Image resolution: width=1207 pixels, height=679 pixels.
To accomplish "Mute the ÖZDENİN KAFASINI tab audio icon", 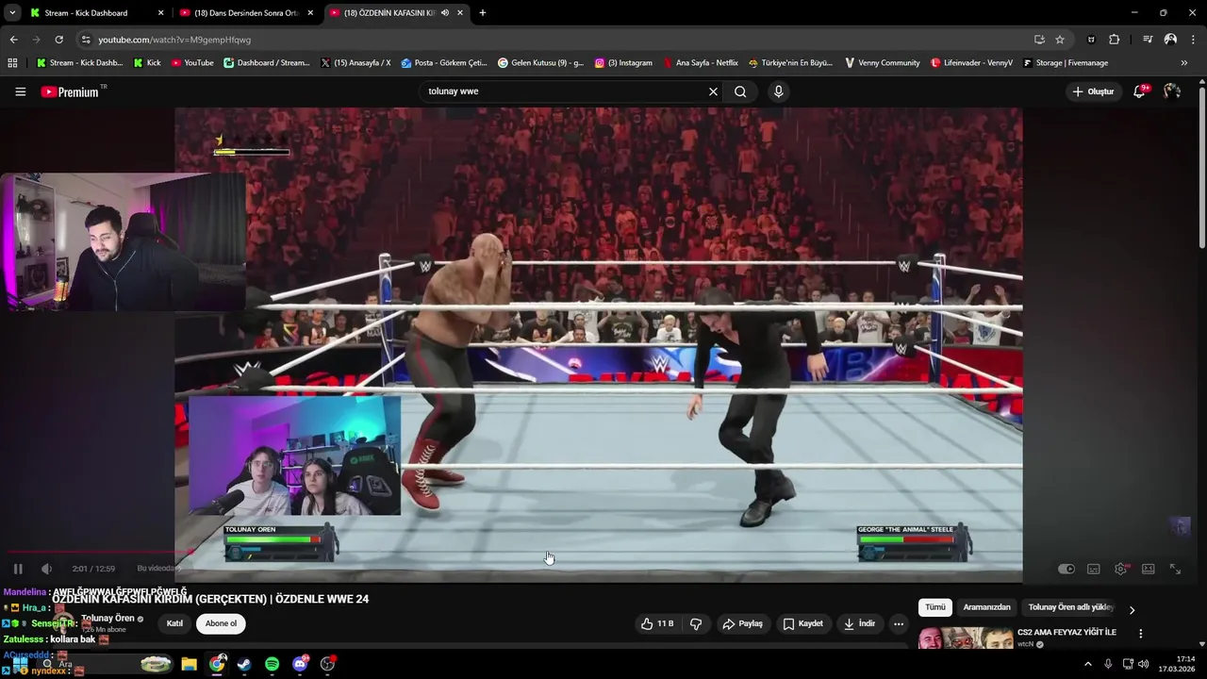I will pos(444,13).
